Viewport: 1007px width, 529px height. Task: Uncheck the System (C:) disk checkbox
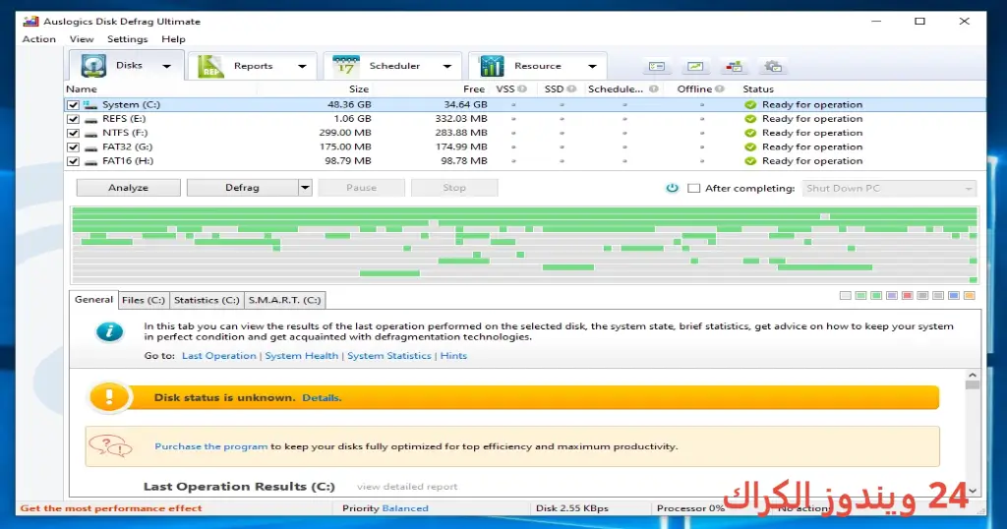73,104
